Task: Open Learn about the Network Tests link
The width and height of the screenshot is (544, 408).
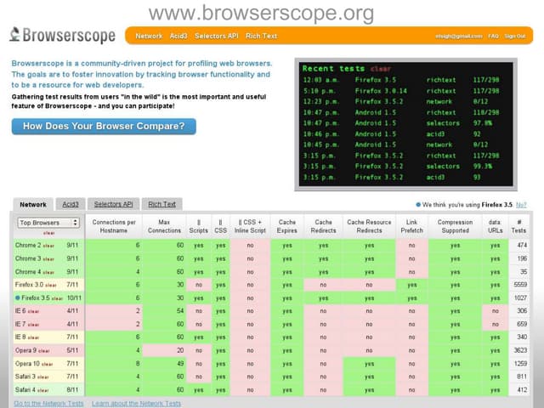Action: [x=136, y=403]
